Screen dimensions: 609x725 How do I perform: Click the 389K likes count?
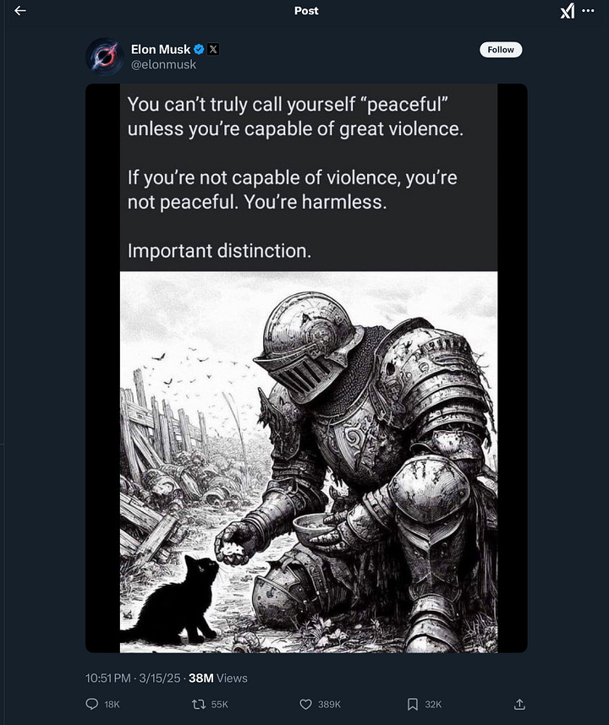pyautogui.click(x=330, y=704)
